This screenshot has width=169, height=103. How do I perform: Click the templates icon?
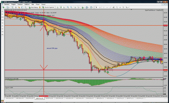pos(91,7)
